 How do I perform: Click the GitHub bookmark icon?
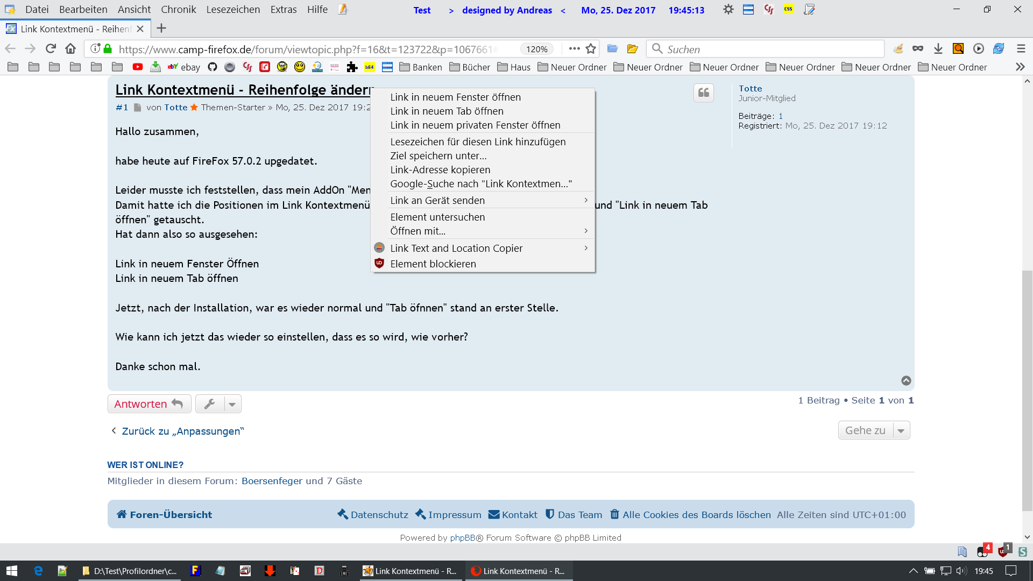[x=213, y=67]
